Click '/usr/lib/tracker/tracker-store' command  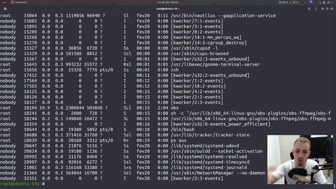[210, 135]
